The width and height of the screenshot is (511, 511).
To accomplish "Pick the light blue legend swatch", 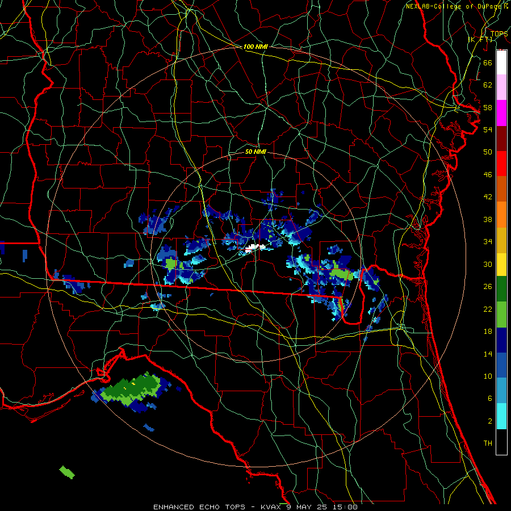I will (501, 390).
